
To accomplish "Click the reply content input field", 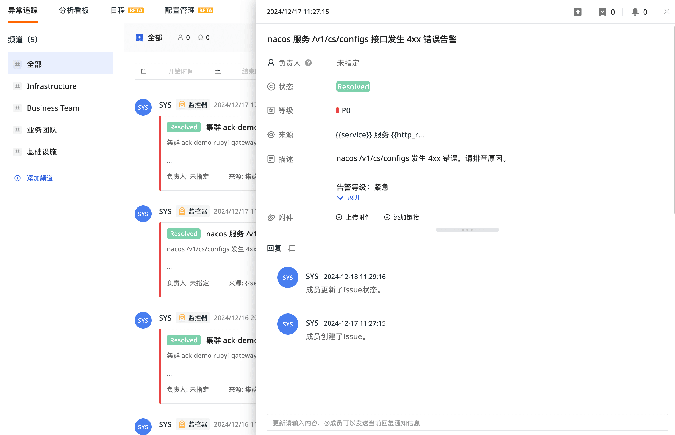I will coord(467,423).
